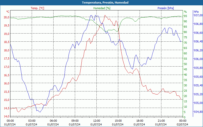
Task: Click the "937,00" pressure axis value
Action: pos(198,15)
